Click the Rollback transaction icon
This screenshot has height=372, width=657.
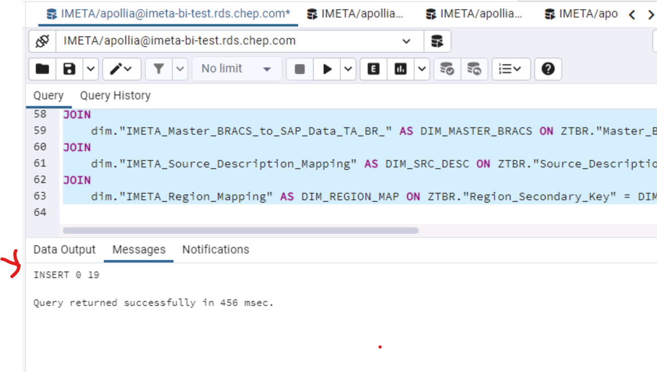point(474,69)
